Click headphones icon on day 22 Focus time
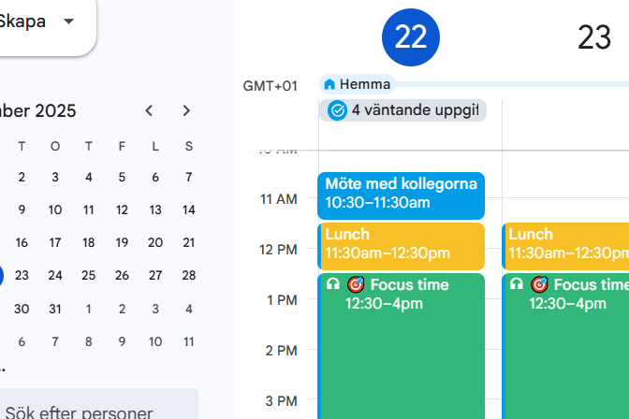This screenshot has height=419, width=629. tap(333, 284)
